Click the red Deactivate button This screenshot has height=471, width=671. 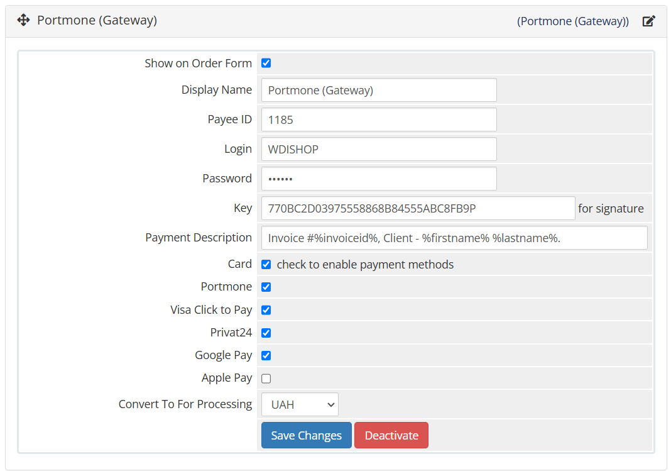click(391, 435)
